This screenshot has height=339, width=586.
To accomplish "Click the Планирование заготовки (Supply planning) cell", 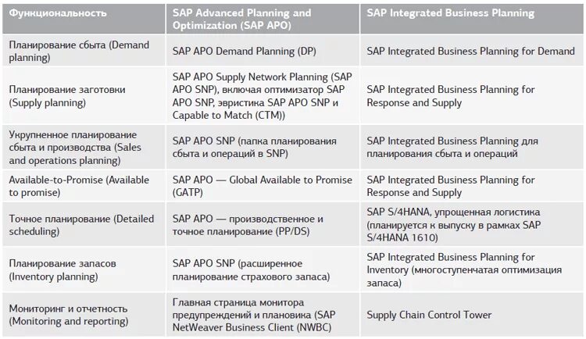I will tap(84, 96).
